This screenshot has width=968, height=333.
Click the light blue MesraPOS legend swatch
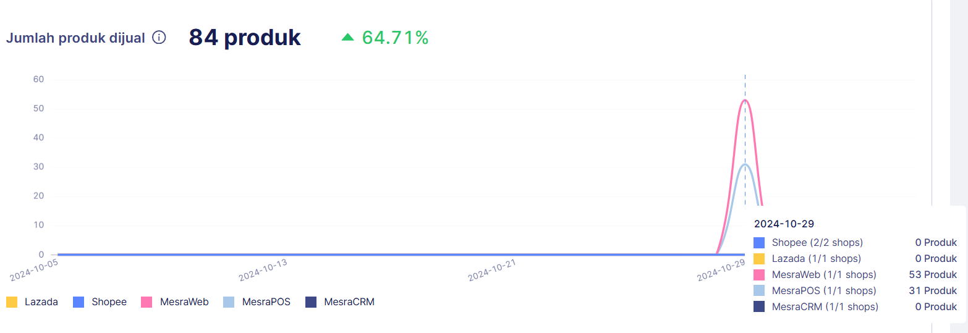coord(229,302)
